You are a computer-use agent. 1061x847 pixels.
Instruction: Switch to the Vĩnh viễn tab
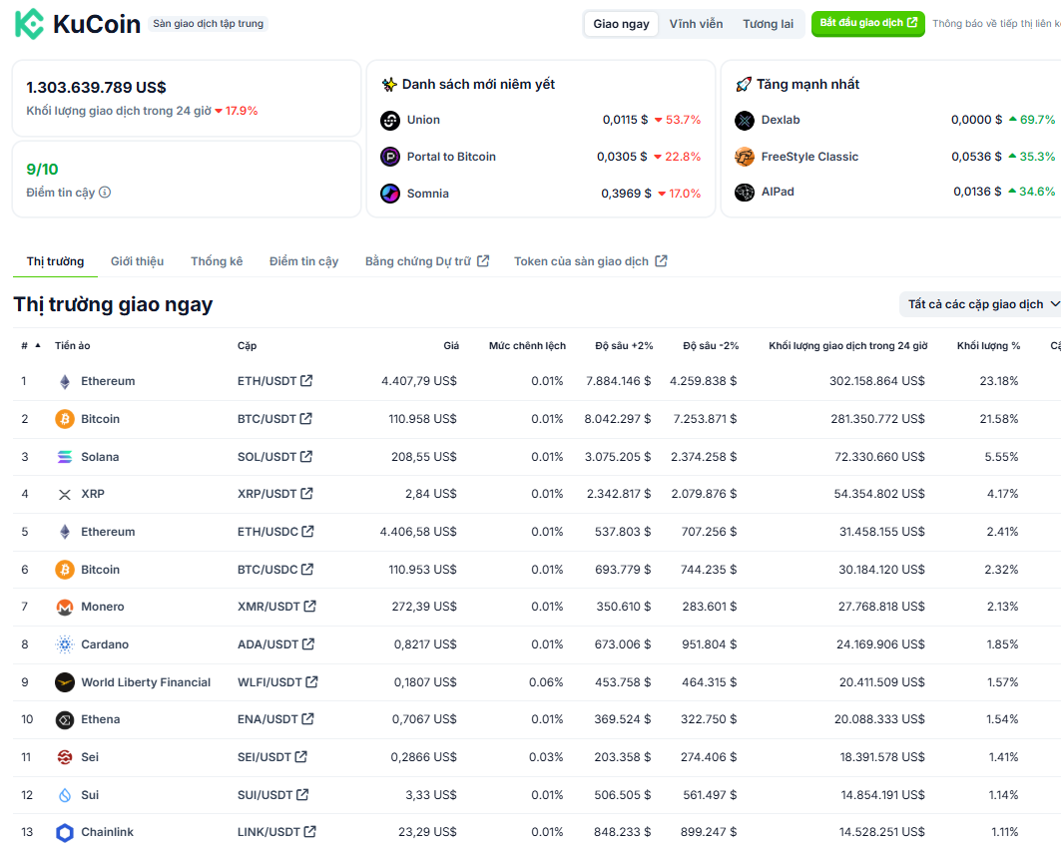click(696, 23)
